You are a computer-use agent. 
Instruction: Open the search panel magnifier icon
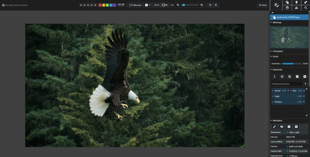306,8
